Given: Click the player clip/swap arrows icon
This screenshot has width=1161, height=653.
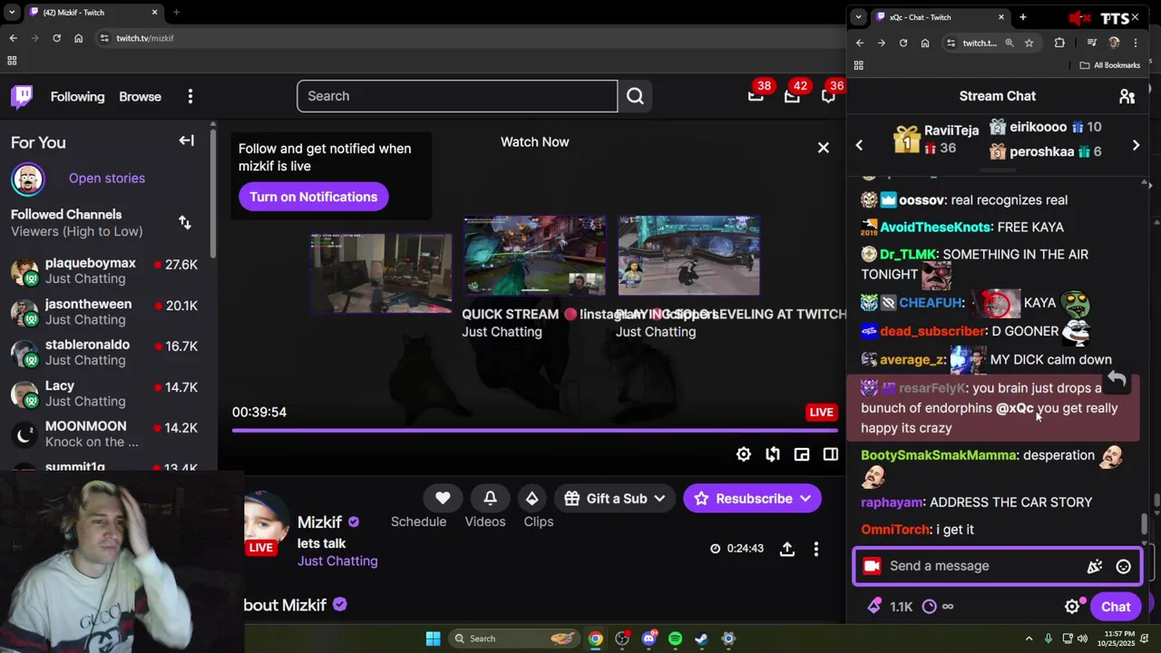Looking at the screenshot, I should (773, 454).
